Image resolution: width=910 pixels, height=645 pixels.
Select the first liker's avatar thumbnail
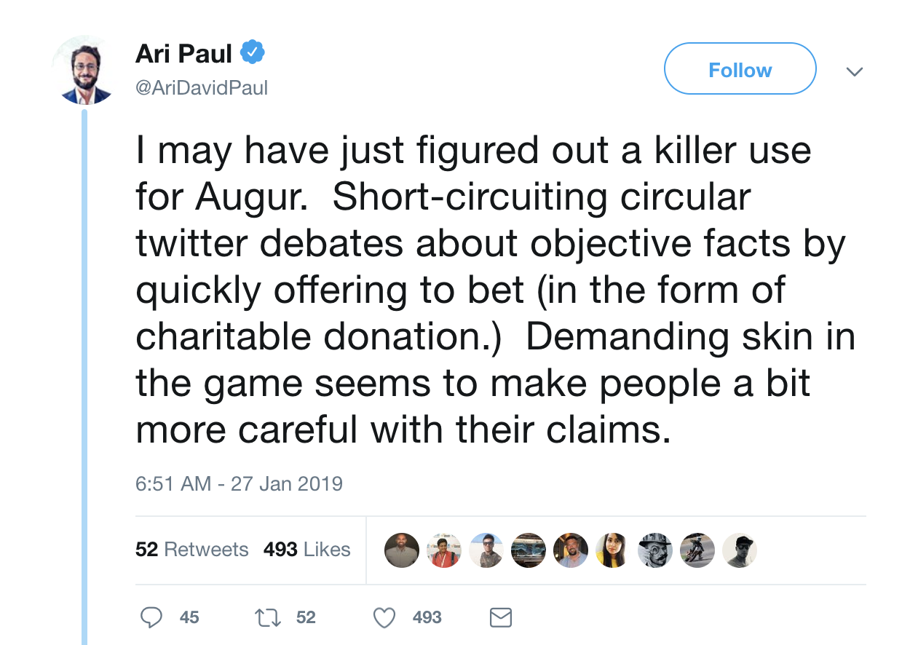402,550
